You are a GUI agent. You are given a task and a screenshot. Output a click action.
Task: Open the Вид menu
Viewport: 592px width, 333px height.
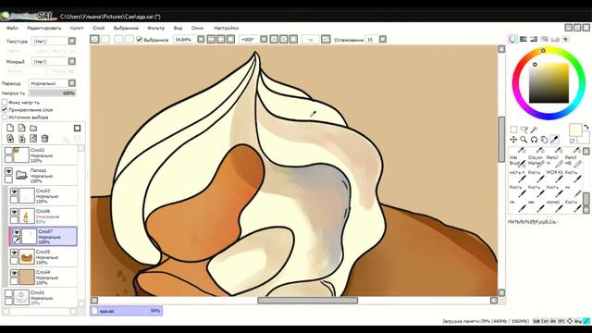(x=178, y=28)
